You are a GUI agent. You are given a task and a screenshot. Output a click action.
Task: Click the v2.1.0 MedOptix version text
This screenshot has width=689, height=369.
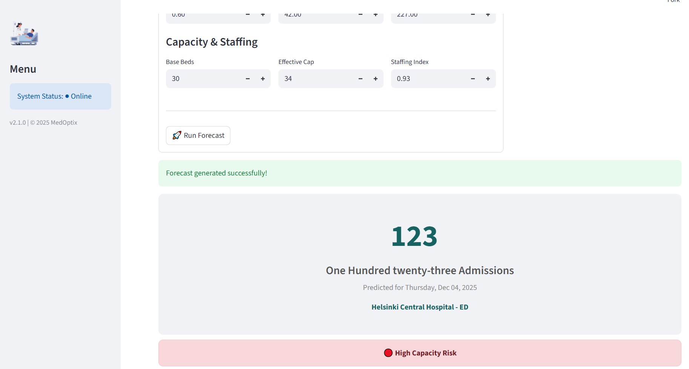[43, 122]
